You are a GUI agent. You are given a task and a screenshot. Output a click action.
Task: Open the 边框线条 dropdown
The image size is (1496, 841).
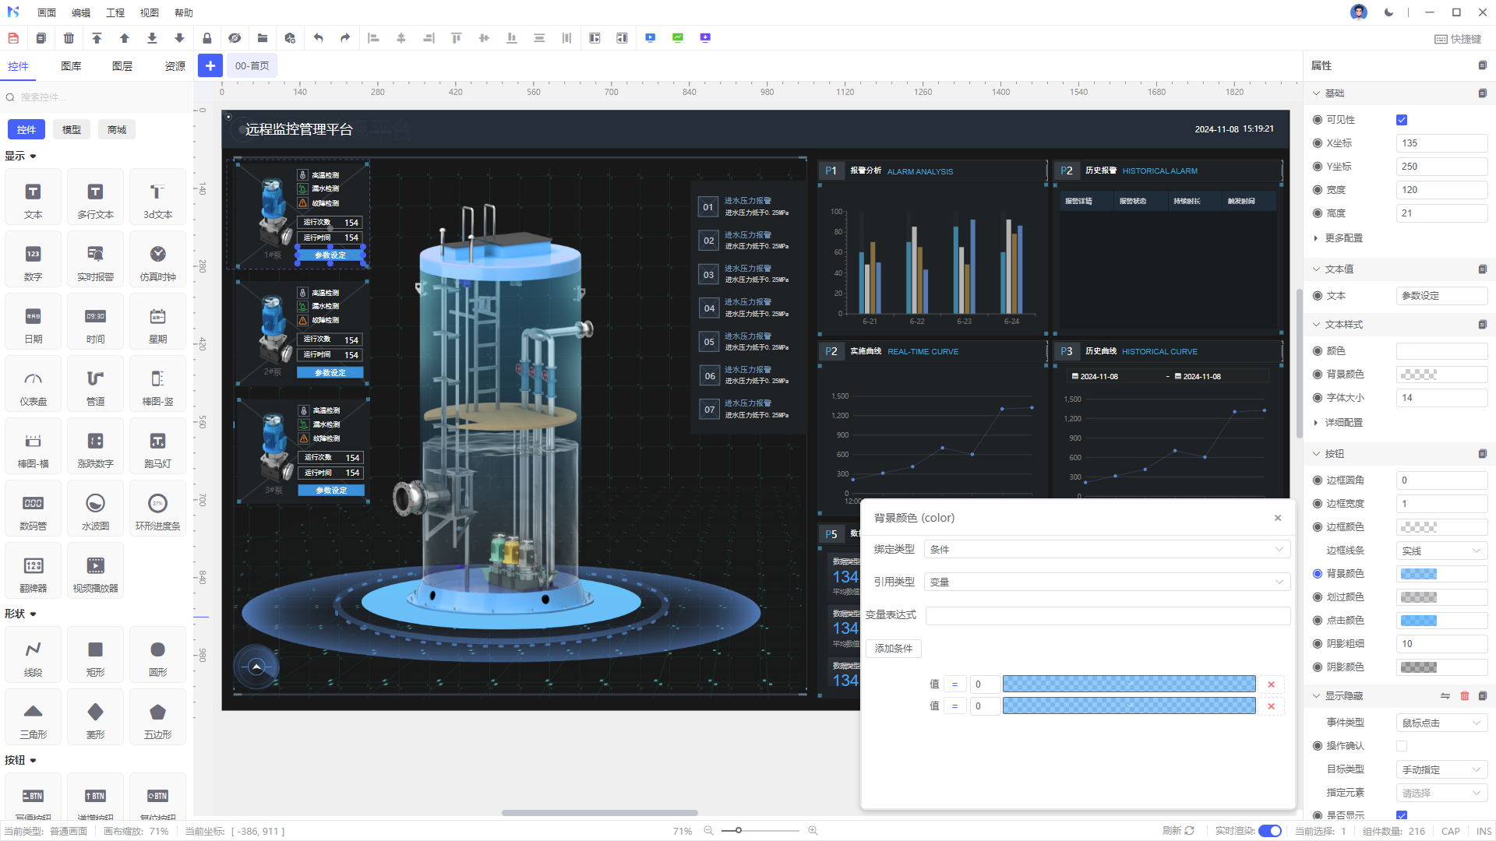click(1441, 551)
